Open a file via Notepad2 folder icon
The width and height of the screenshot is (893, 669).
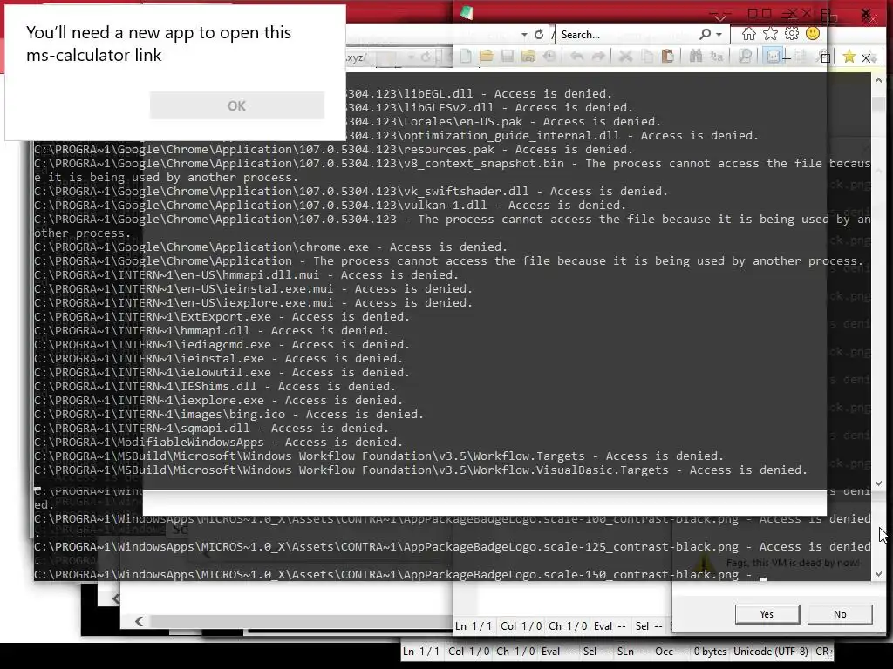(x=487, y=57)
